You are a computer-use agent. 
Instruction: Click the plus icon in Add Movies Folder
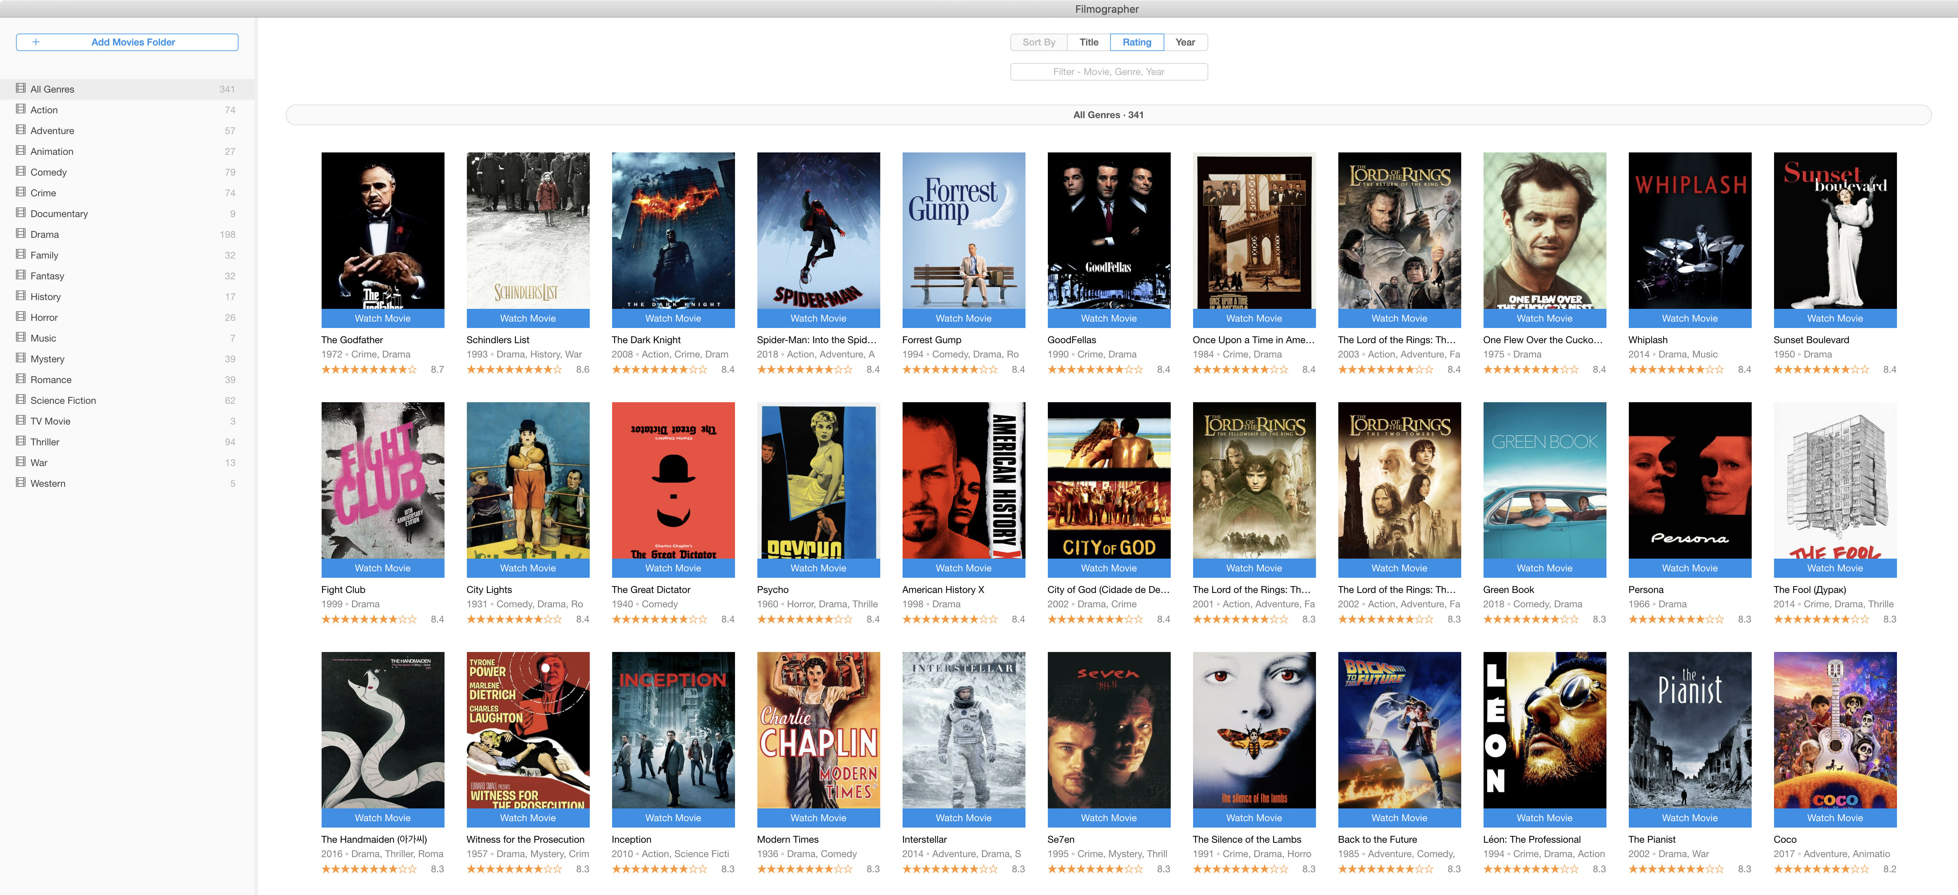[36, 42]
